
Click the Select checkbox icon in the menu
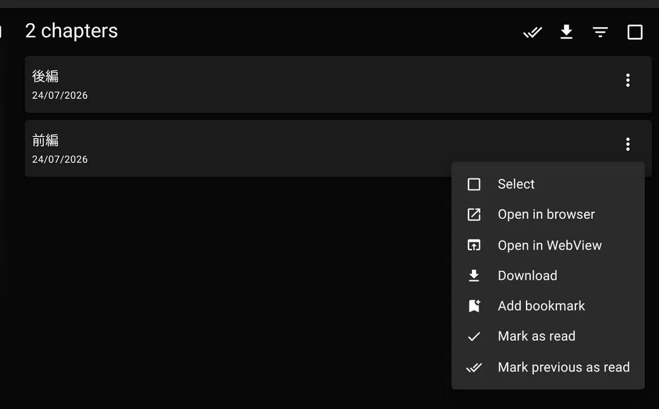tap(474, 184)
